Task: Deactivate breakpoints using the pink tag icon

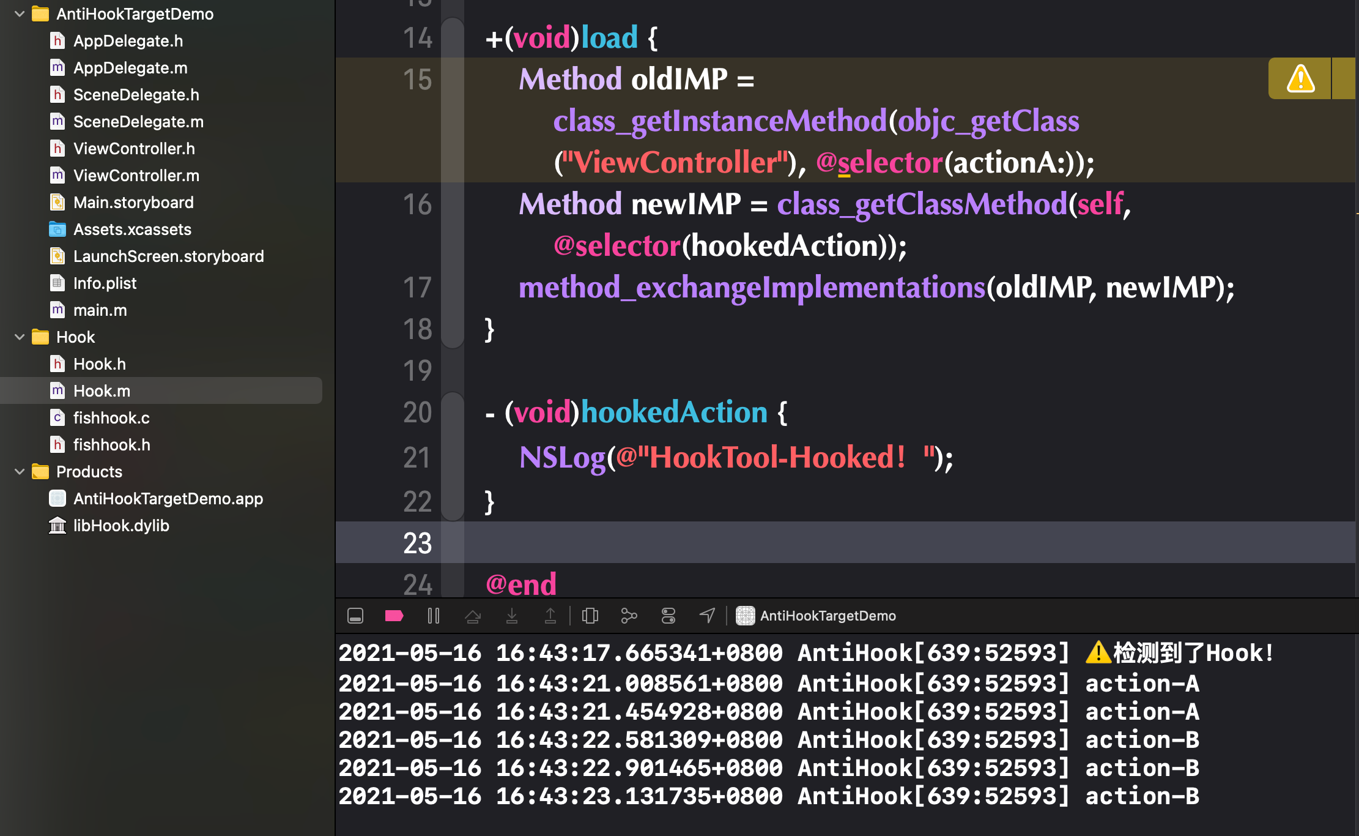Action: click(x=394, y=616)
